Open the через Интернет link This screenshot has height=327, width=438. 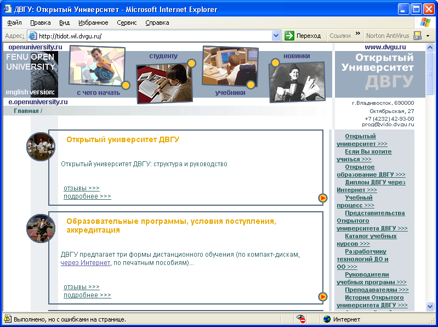coord(86,263)
